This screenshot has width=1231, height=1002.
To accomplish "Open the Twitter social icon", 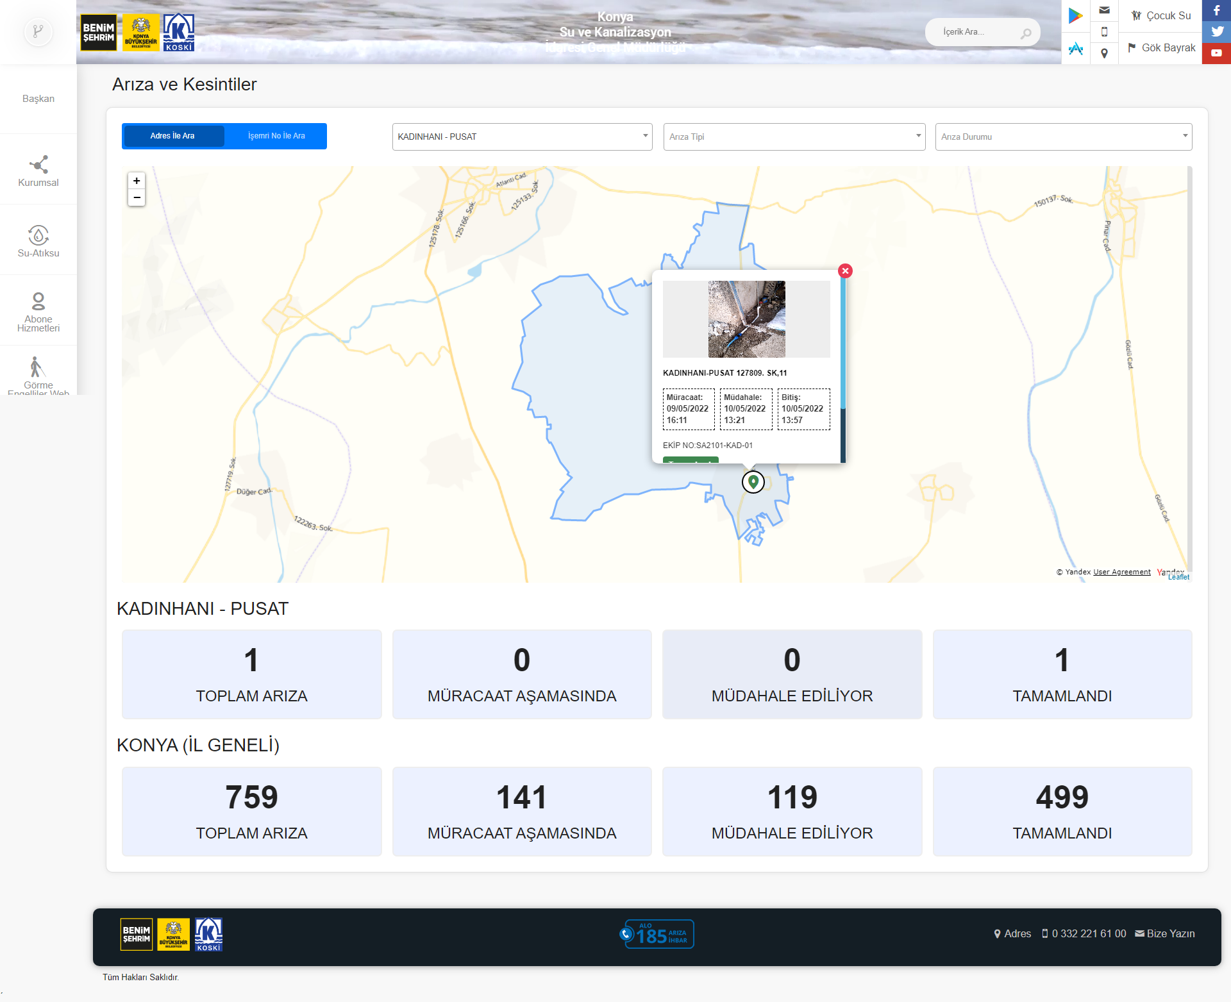I will [x=1216, y=31].
